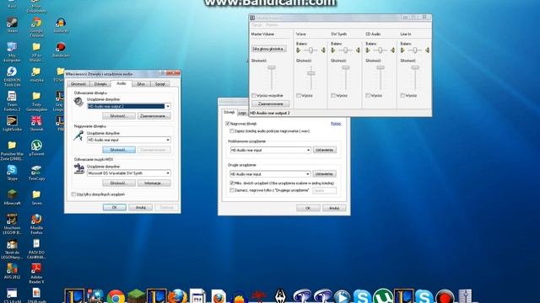
Task: Switch to the Głos tab
Action: [x=141, y=84]
